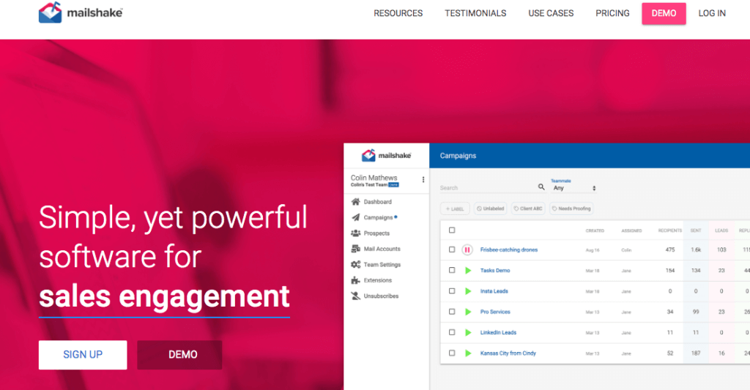Sort by the Recipients column header
750x390 pixels.
click(x=669, y=230)
